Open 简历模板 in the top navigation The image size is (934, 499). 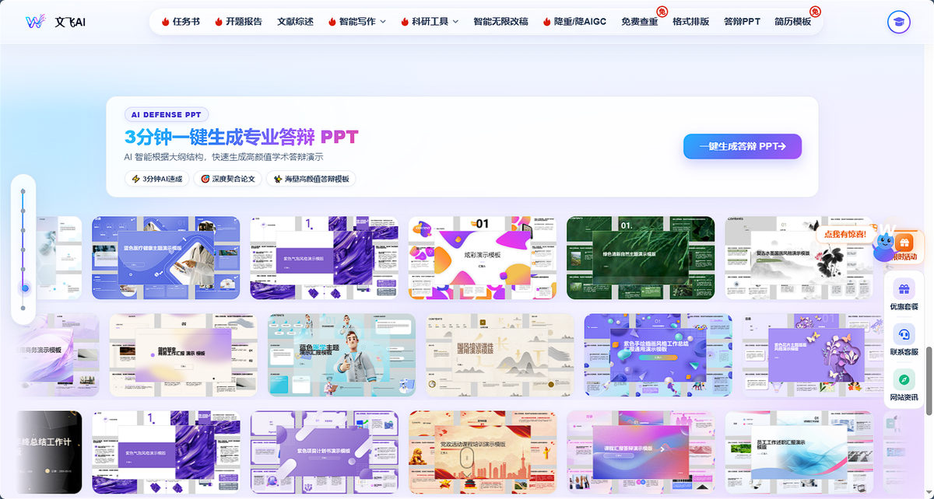(792, 22)
